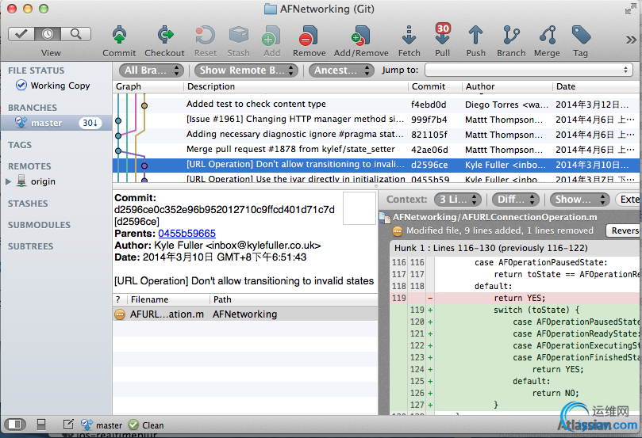Click the removed line 'return YES;' in diff
642x438 pixels.
(516, 298)
